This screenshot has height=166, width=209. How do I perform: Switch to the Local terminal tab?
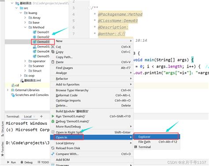click(x=28, y=116)
